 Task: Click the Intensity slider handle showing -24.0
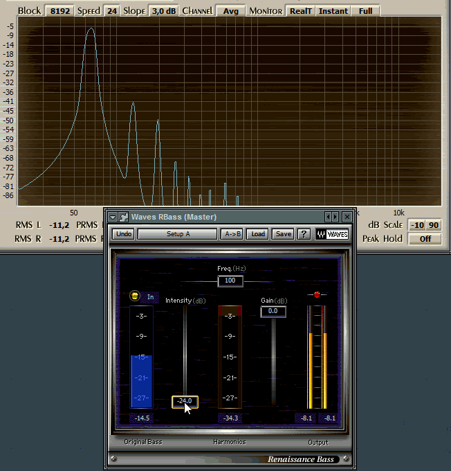point(185,401)
